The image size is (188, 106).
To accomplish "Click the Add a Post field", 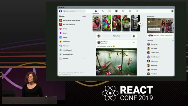I will point(116,36).
